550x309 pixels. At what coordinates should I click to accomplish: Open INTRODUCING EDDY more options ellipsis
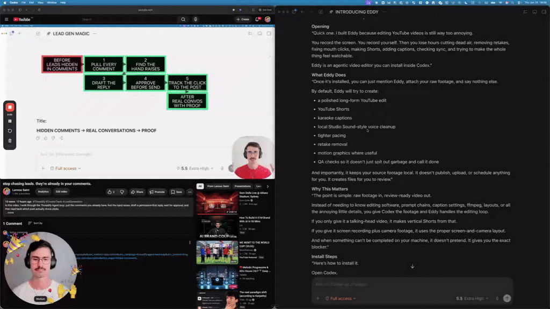385,12
